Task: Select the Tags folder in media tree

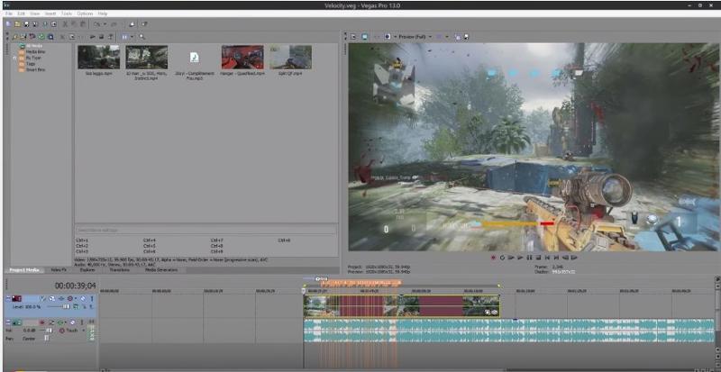Action: [x=28, y=64]
